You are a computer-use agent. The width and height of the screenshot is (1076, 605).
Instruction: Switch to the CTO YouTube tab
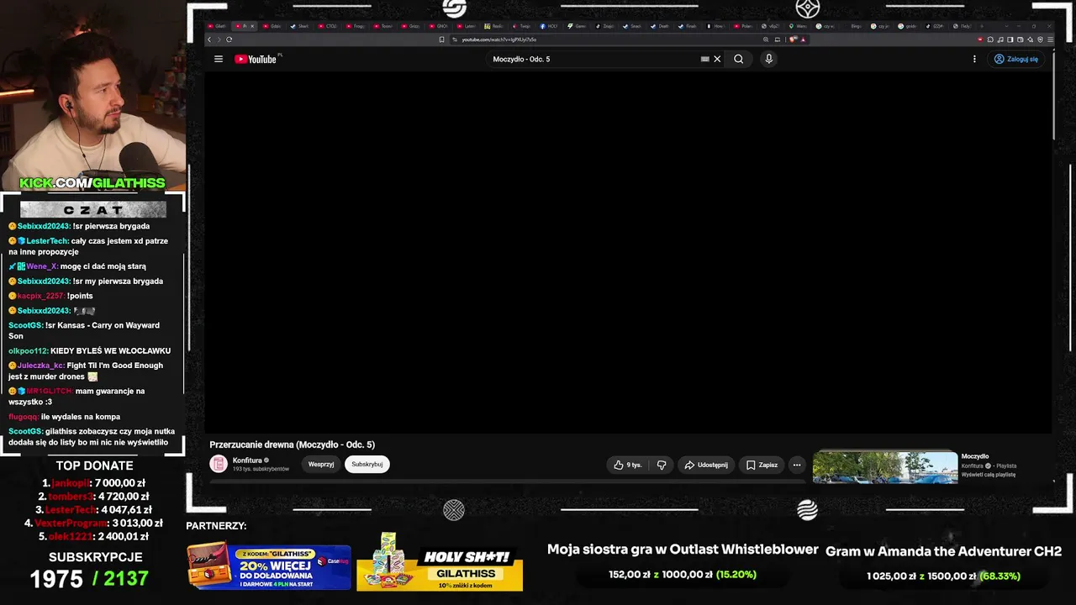click(x=329, y=26)
